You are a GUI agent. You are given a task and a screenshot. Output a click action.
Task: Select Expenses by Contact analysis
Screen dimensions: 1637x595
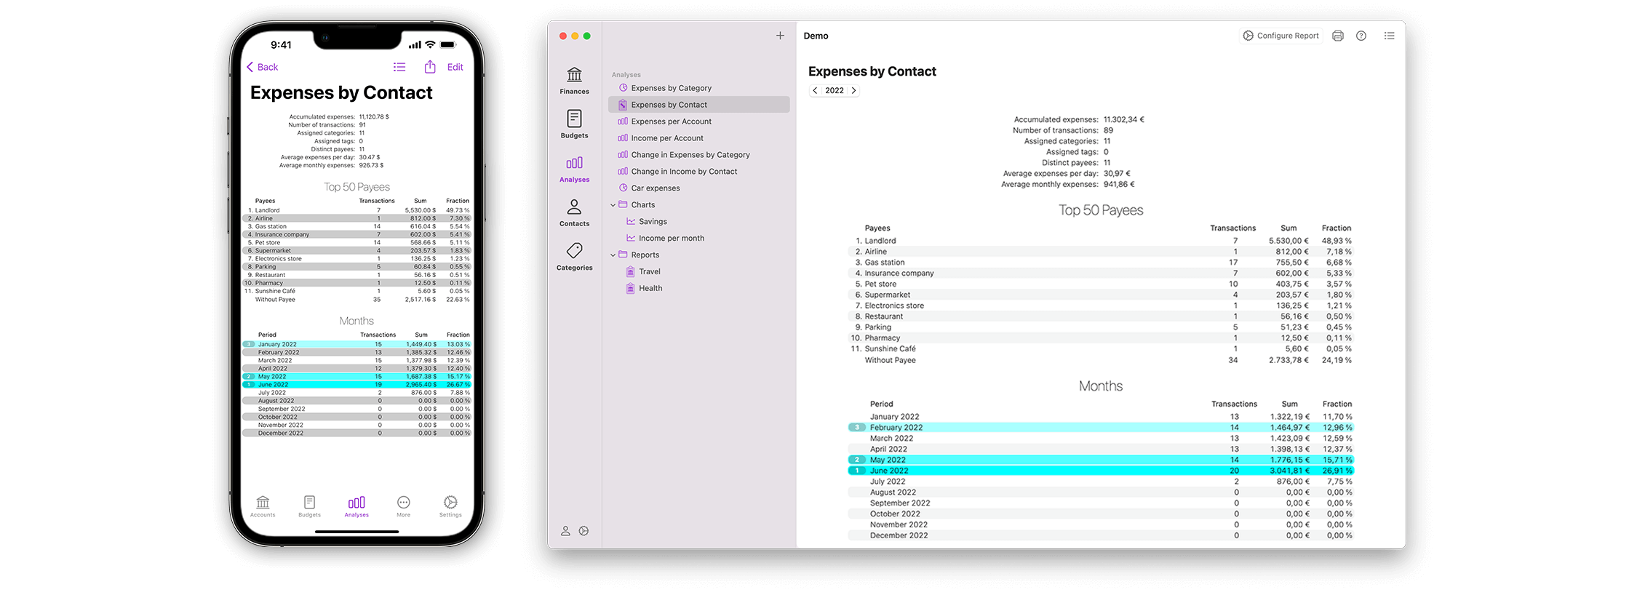[x=698, y=105]
